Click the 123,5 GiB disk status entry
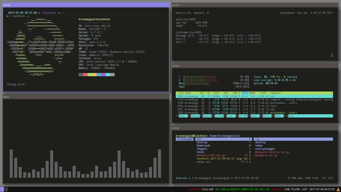 207,189
